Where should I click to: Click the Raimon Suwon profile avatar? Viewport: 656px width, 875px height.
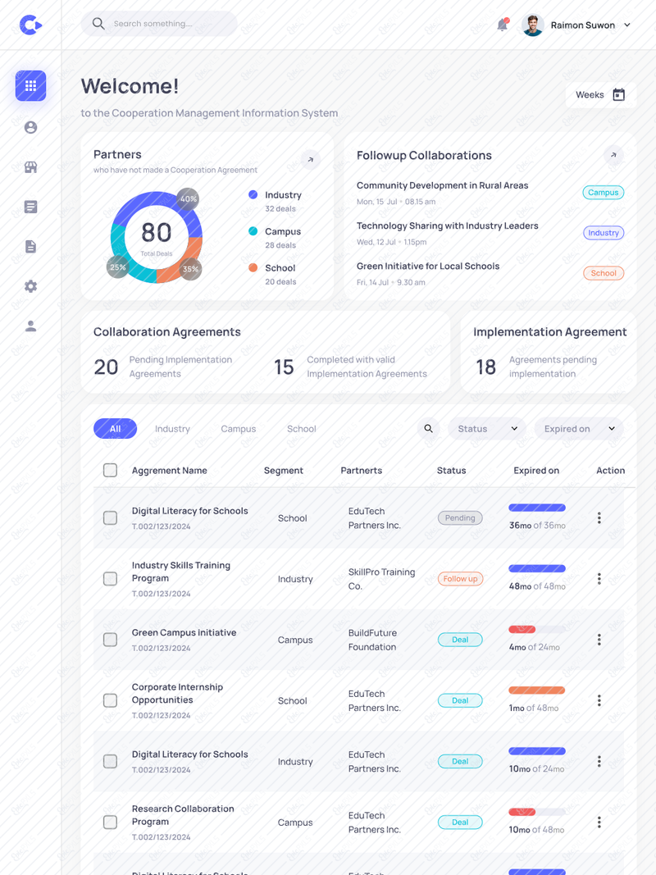[x=533, y=25]
